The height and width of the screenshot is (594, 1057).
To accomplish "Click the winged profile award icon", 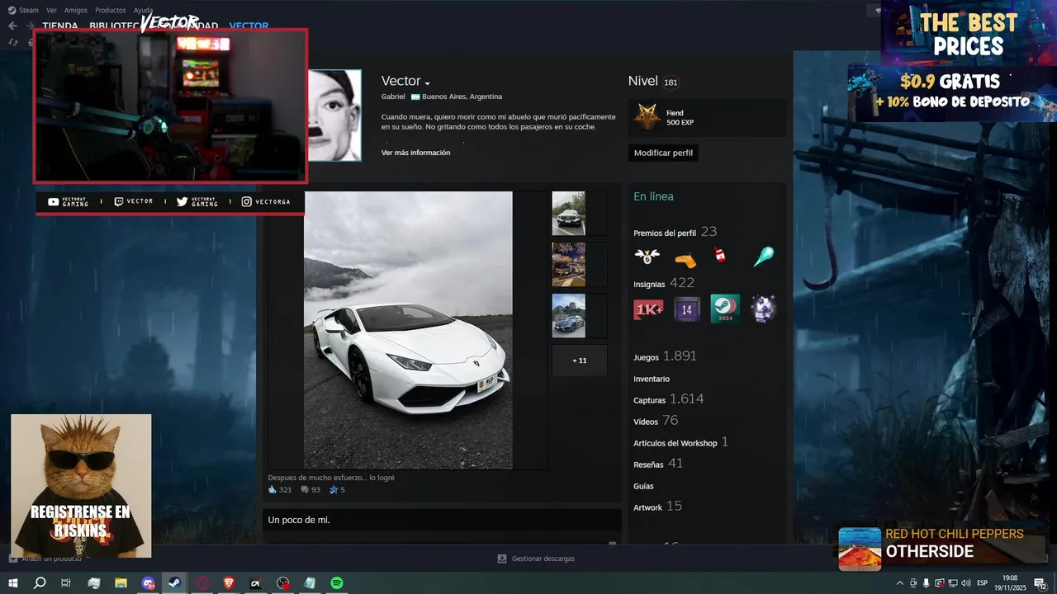I will (x=647, y=257).
